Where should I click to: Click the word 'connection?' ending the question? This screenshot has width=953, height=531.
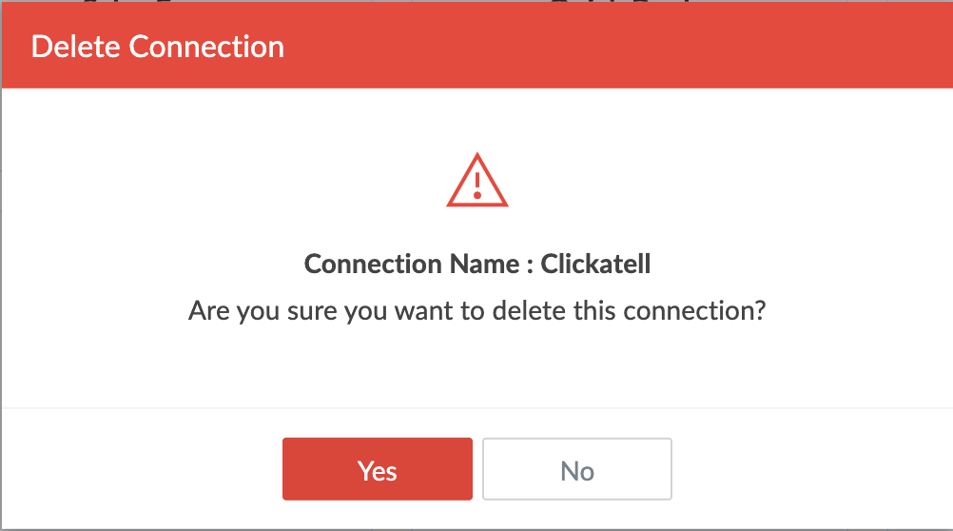694,311
